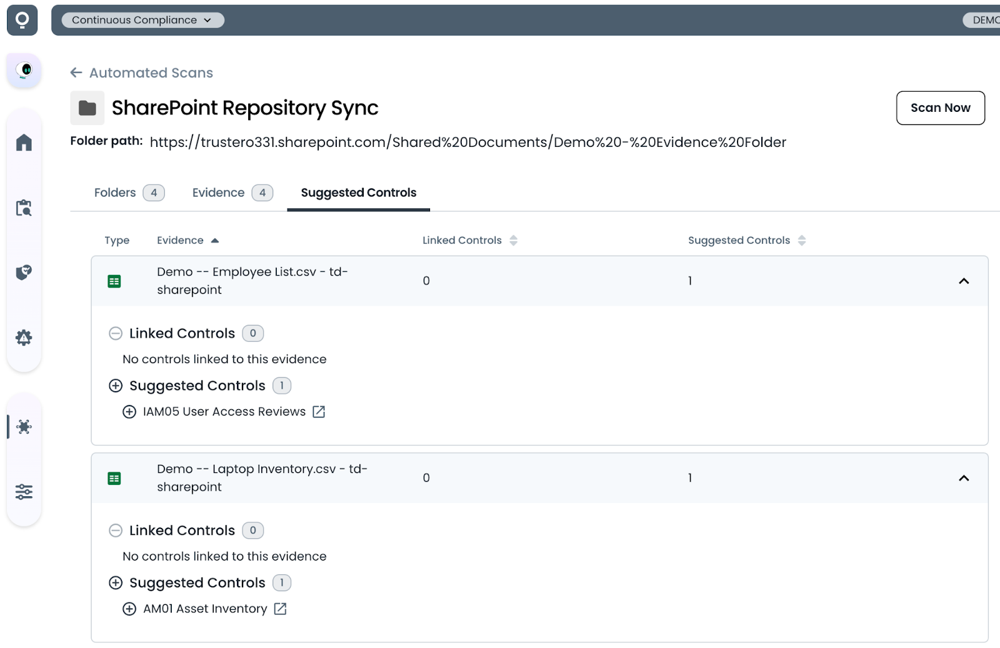Collapse Linked Controls under Laptop Inventory.csv
Viewport: 1000px width, 648px height.
(116, 531)
